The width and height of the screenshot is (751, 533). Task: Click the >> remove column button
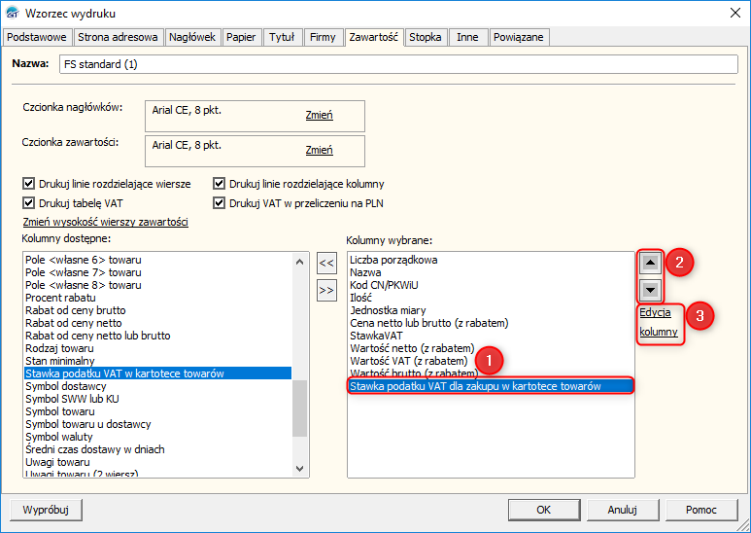tap(326, 290)
